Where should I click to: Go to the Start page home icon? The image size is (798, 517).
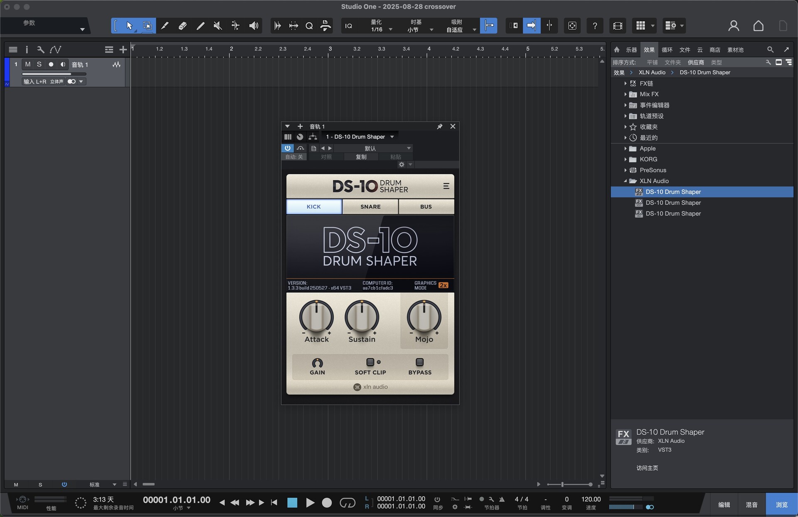click(759, 26)
